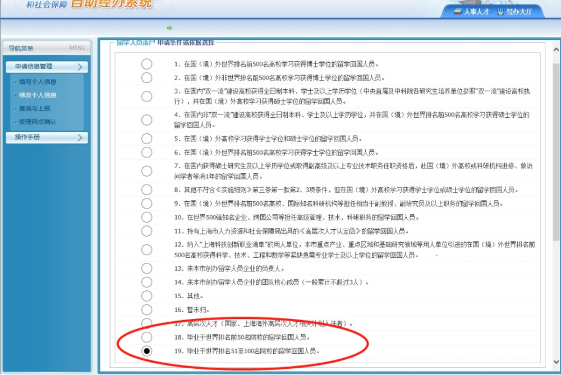Open 填写个人信息 link
The height and width of the screenshot is (375, 561).
pyautogui.click(x=38, y=82)
